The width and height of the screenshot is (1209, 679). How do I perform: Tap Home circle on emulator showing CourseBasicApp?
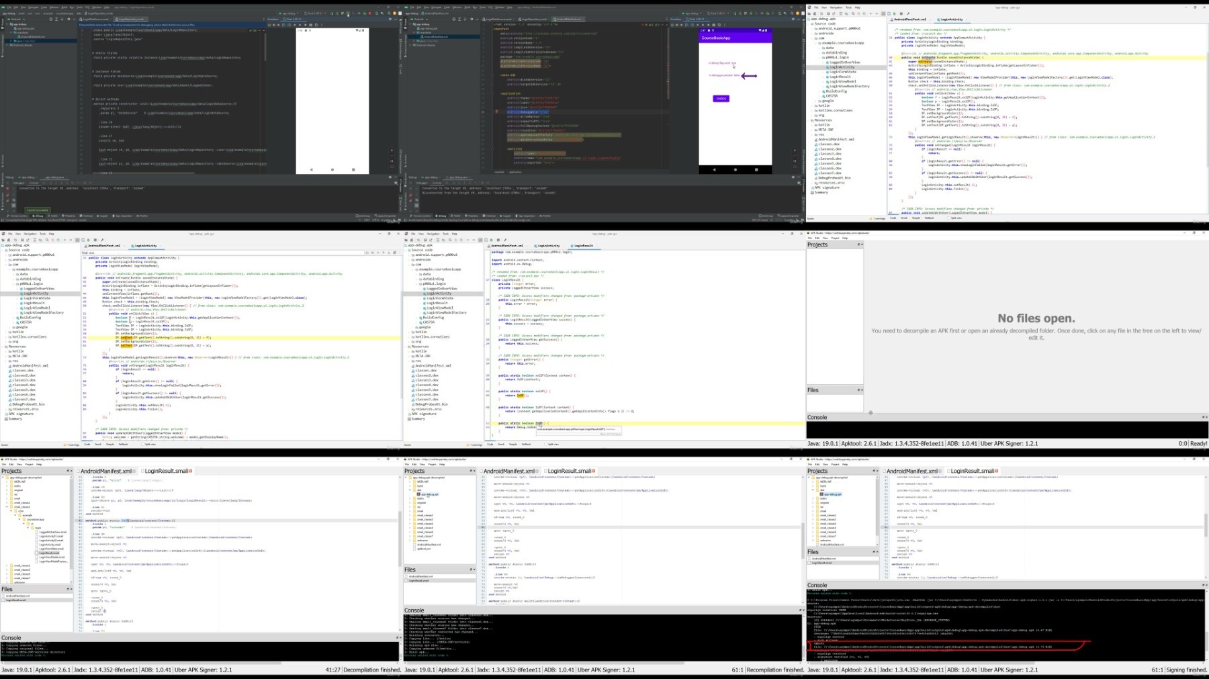[735, 169]
